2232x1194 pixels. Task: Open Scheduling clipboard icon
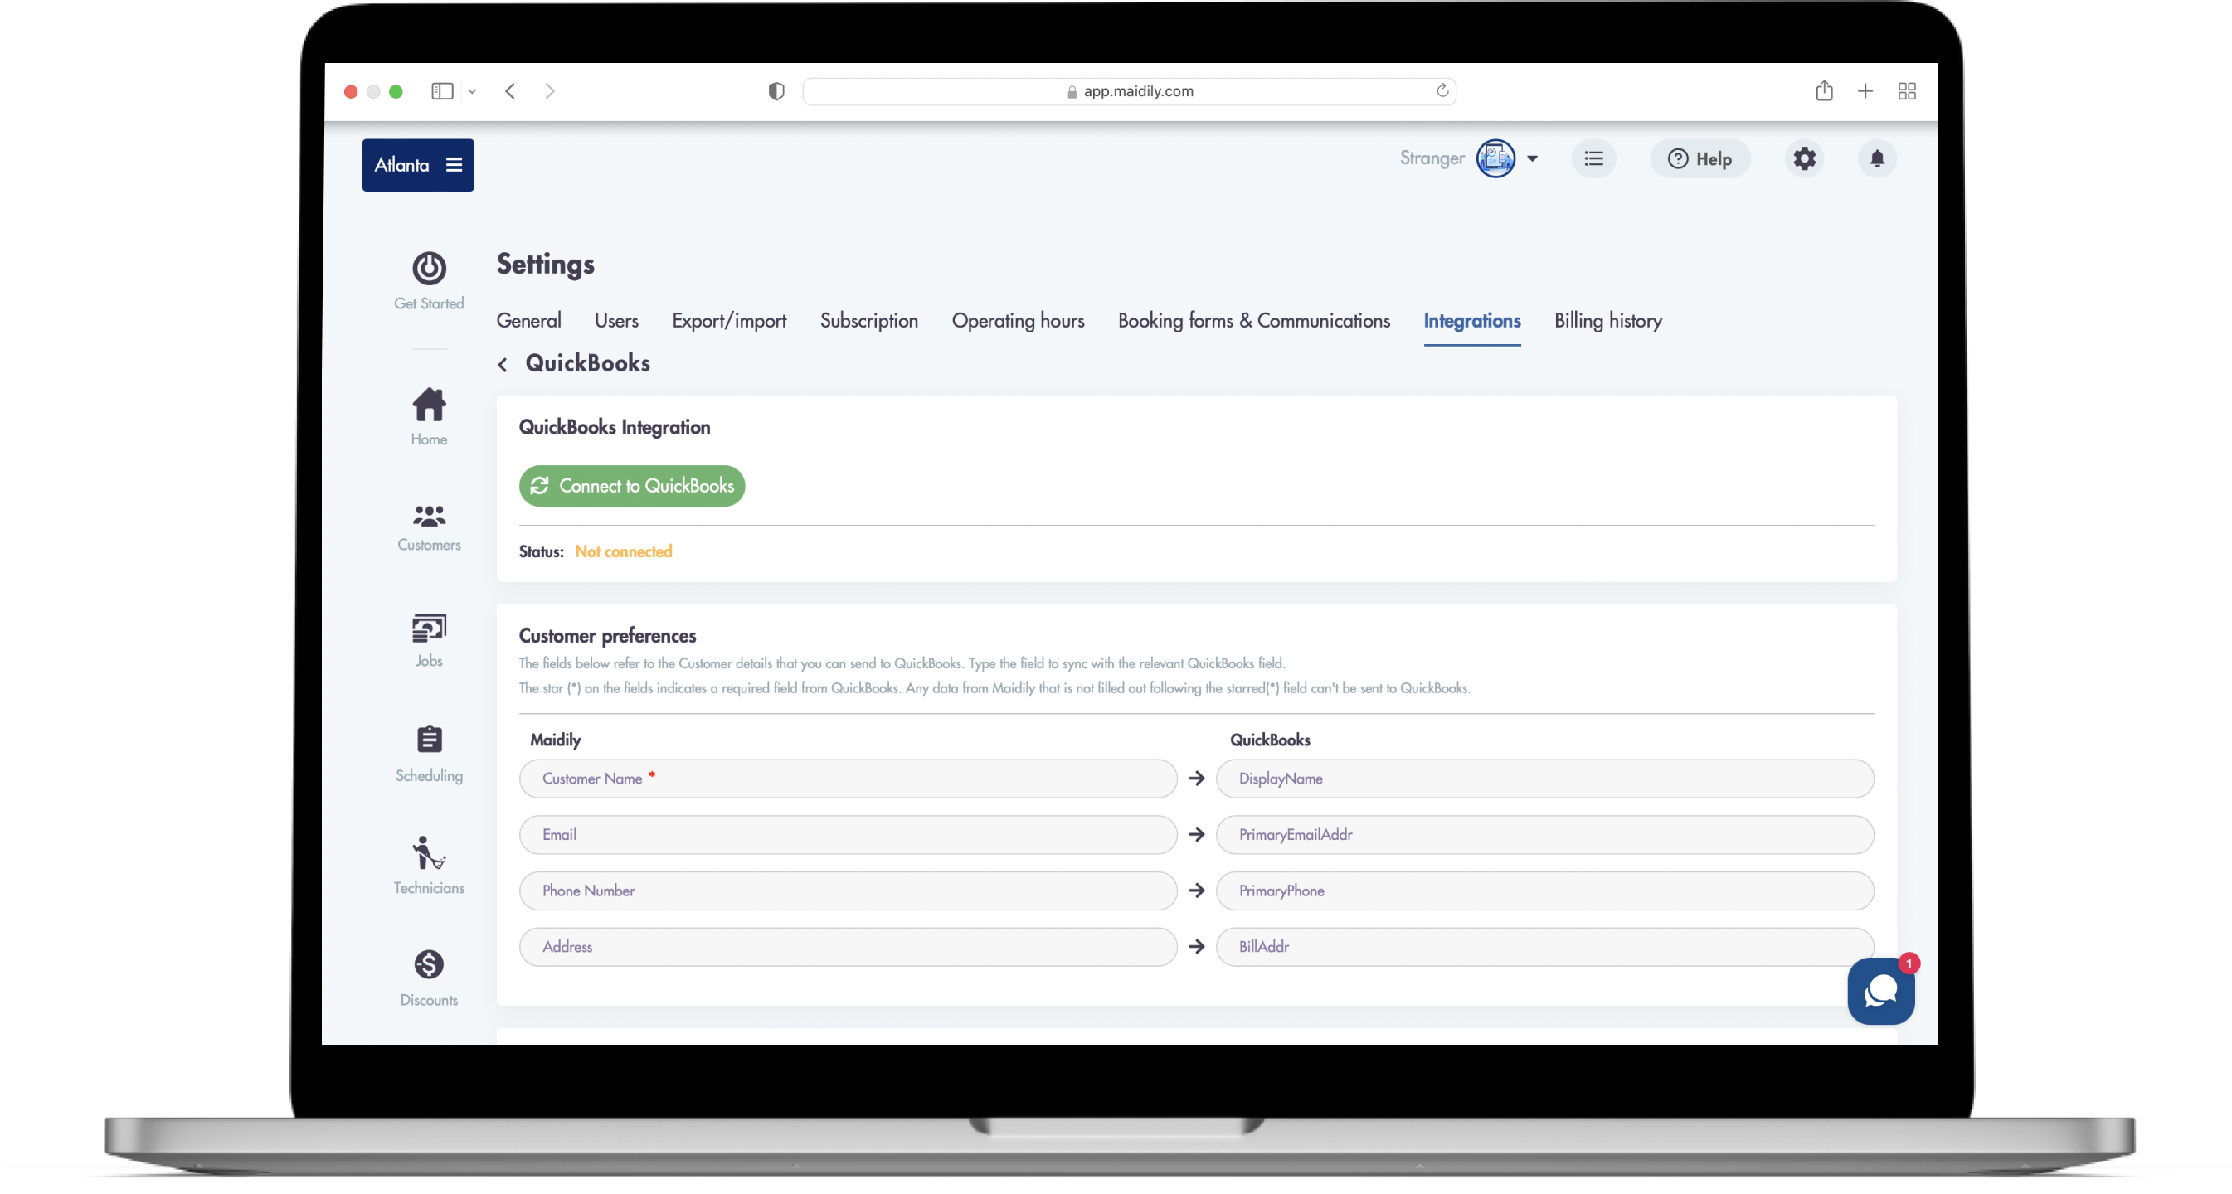click(429, 740)
